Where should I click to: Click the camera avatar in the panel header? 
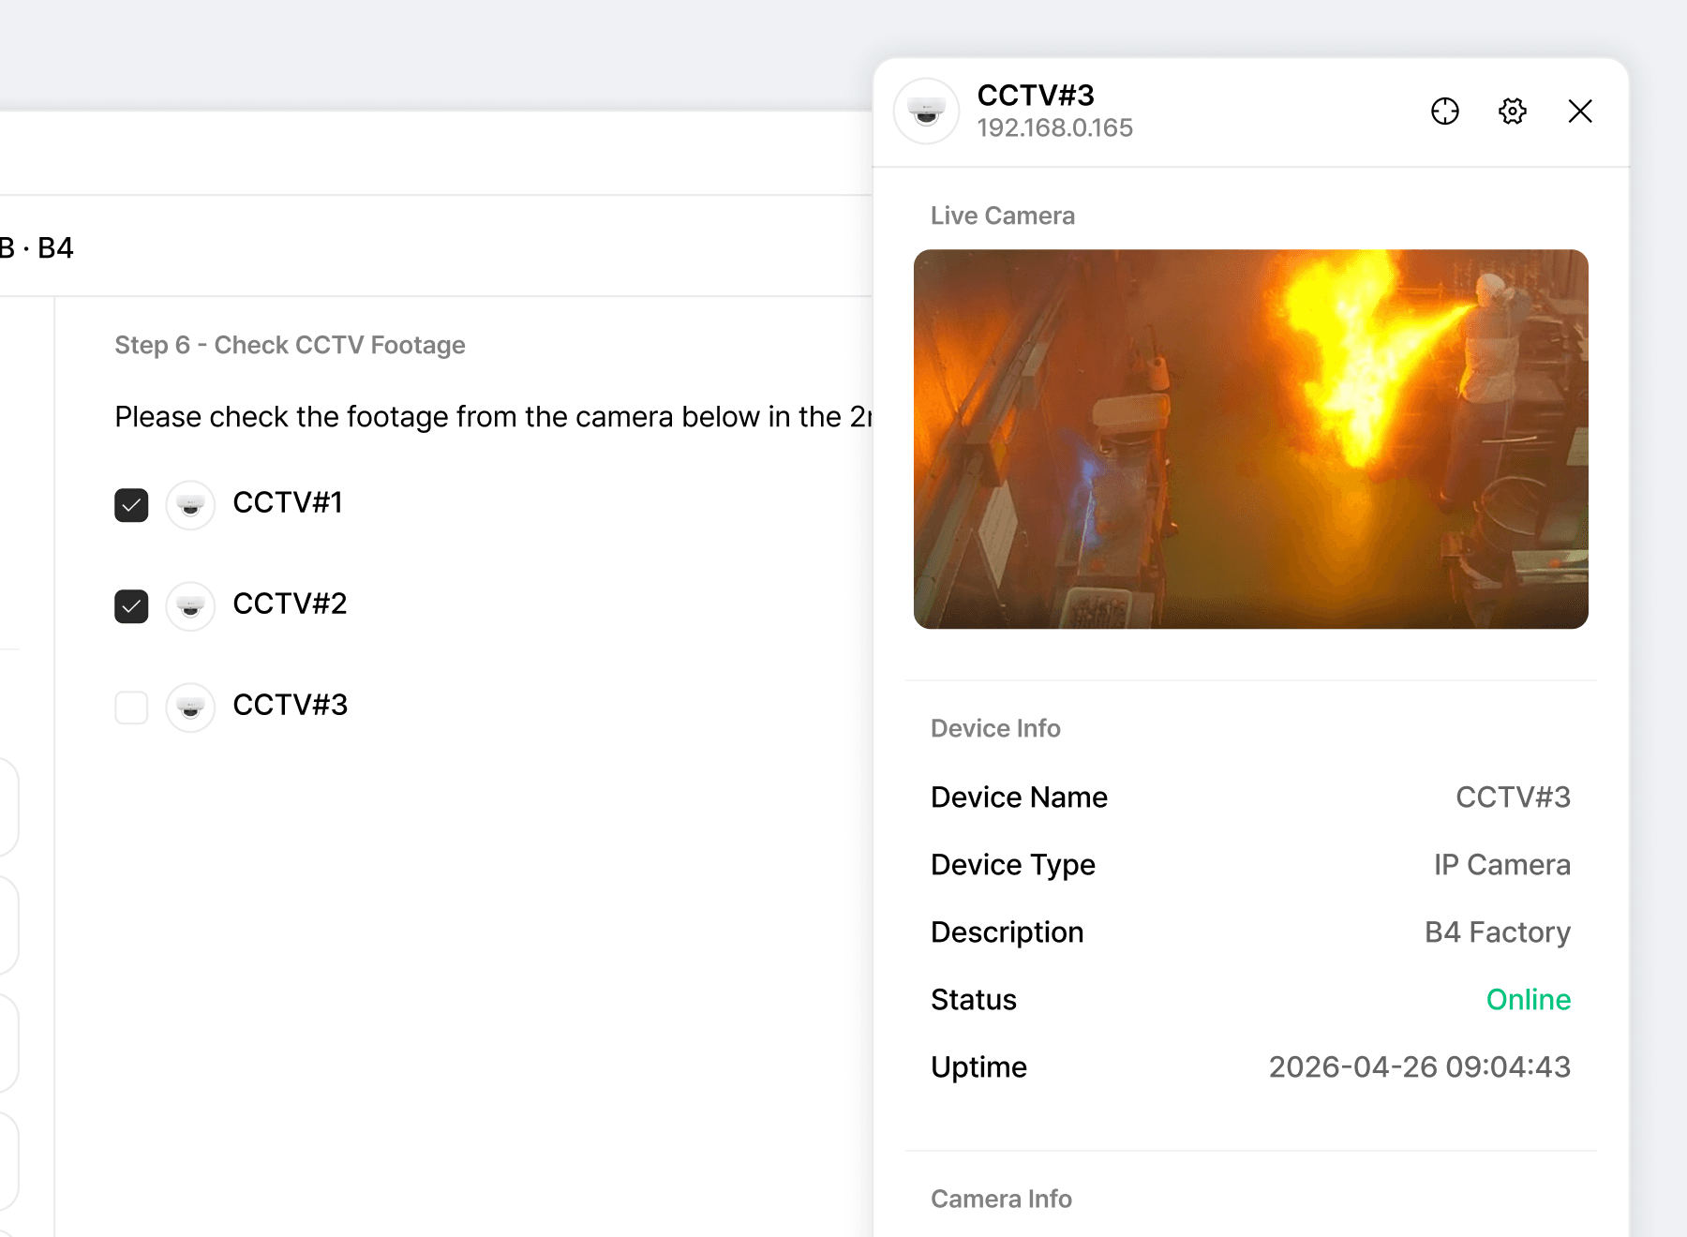(926, 112)
